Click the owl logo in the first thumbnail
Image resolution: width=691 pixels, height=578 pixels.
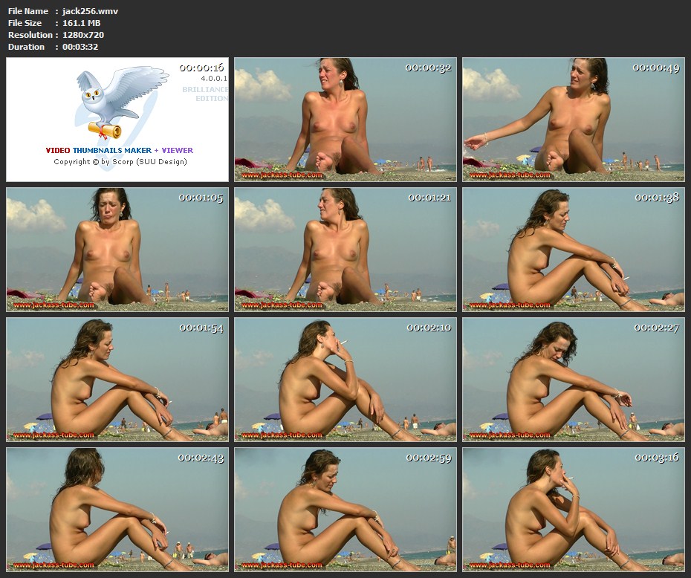[110, 97]
